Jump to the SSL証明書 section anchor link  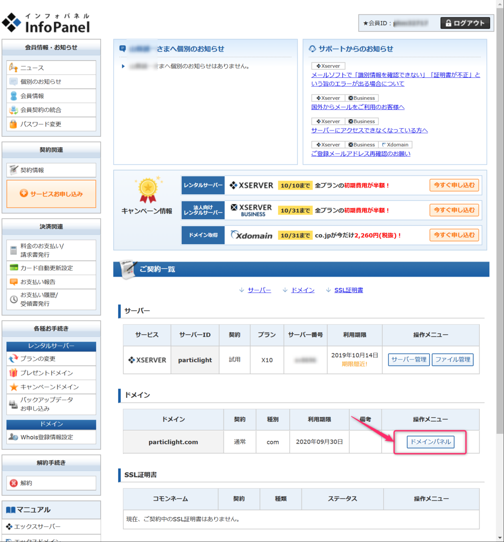[349, 290]
